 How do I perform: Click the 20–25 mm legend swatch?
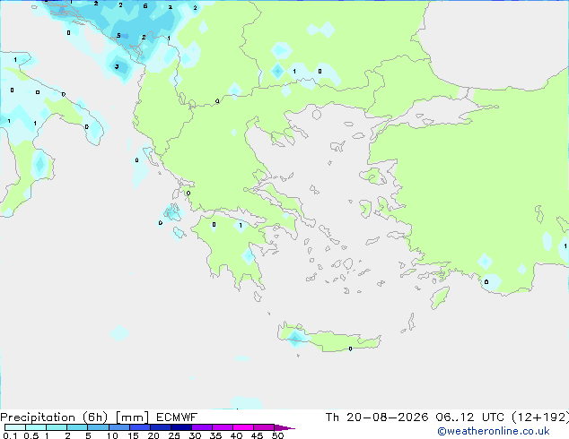(160, 427)
